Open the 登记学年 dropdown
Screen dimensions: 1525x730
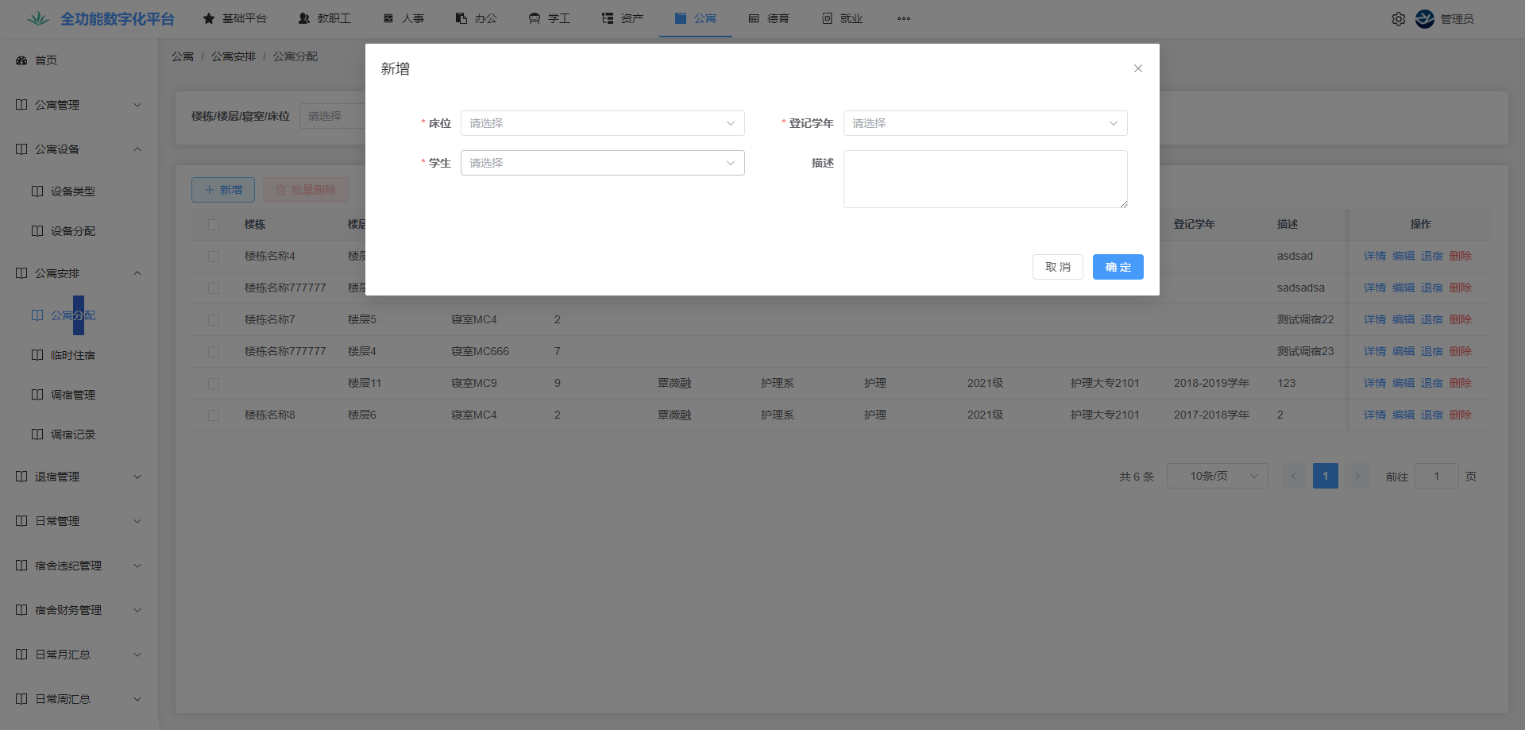click(985, 123)
